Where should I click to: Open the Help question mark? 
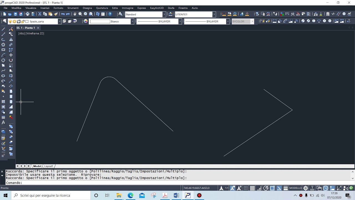pyautogui.click(x=110, y=14)
